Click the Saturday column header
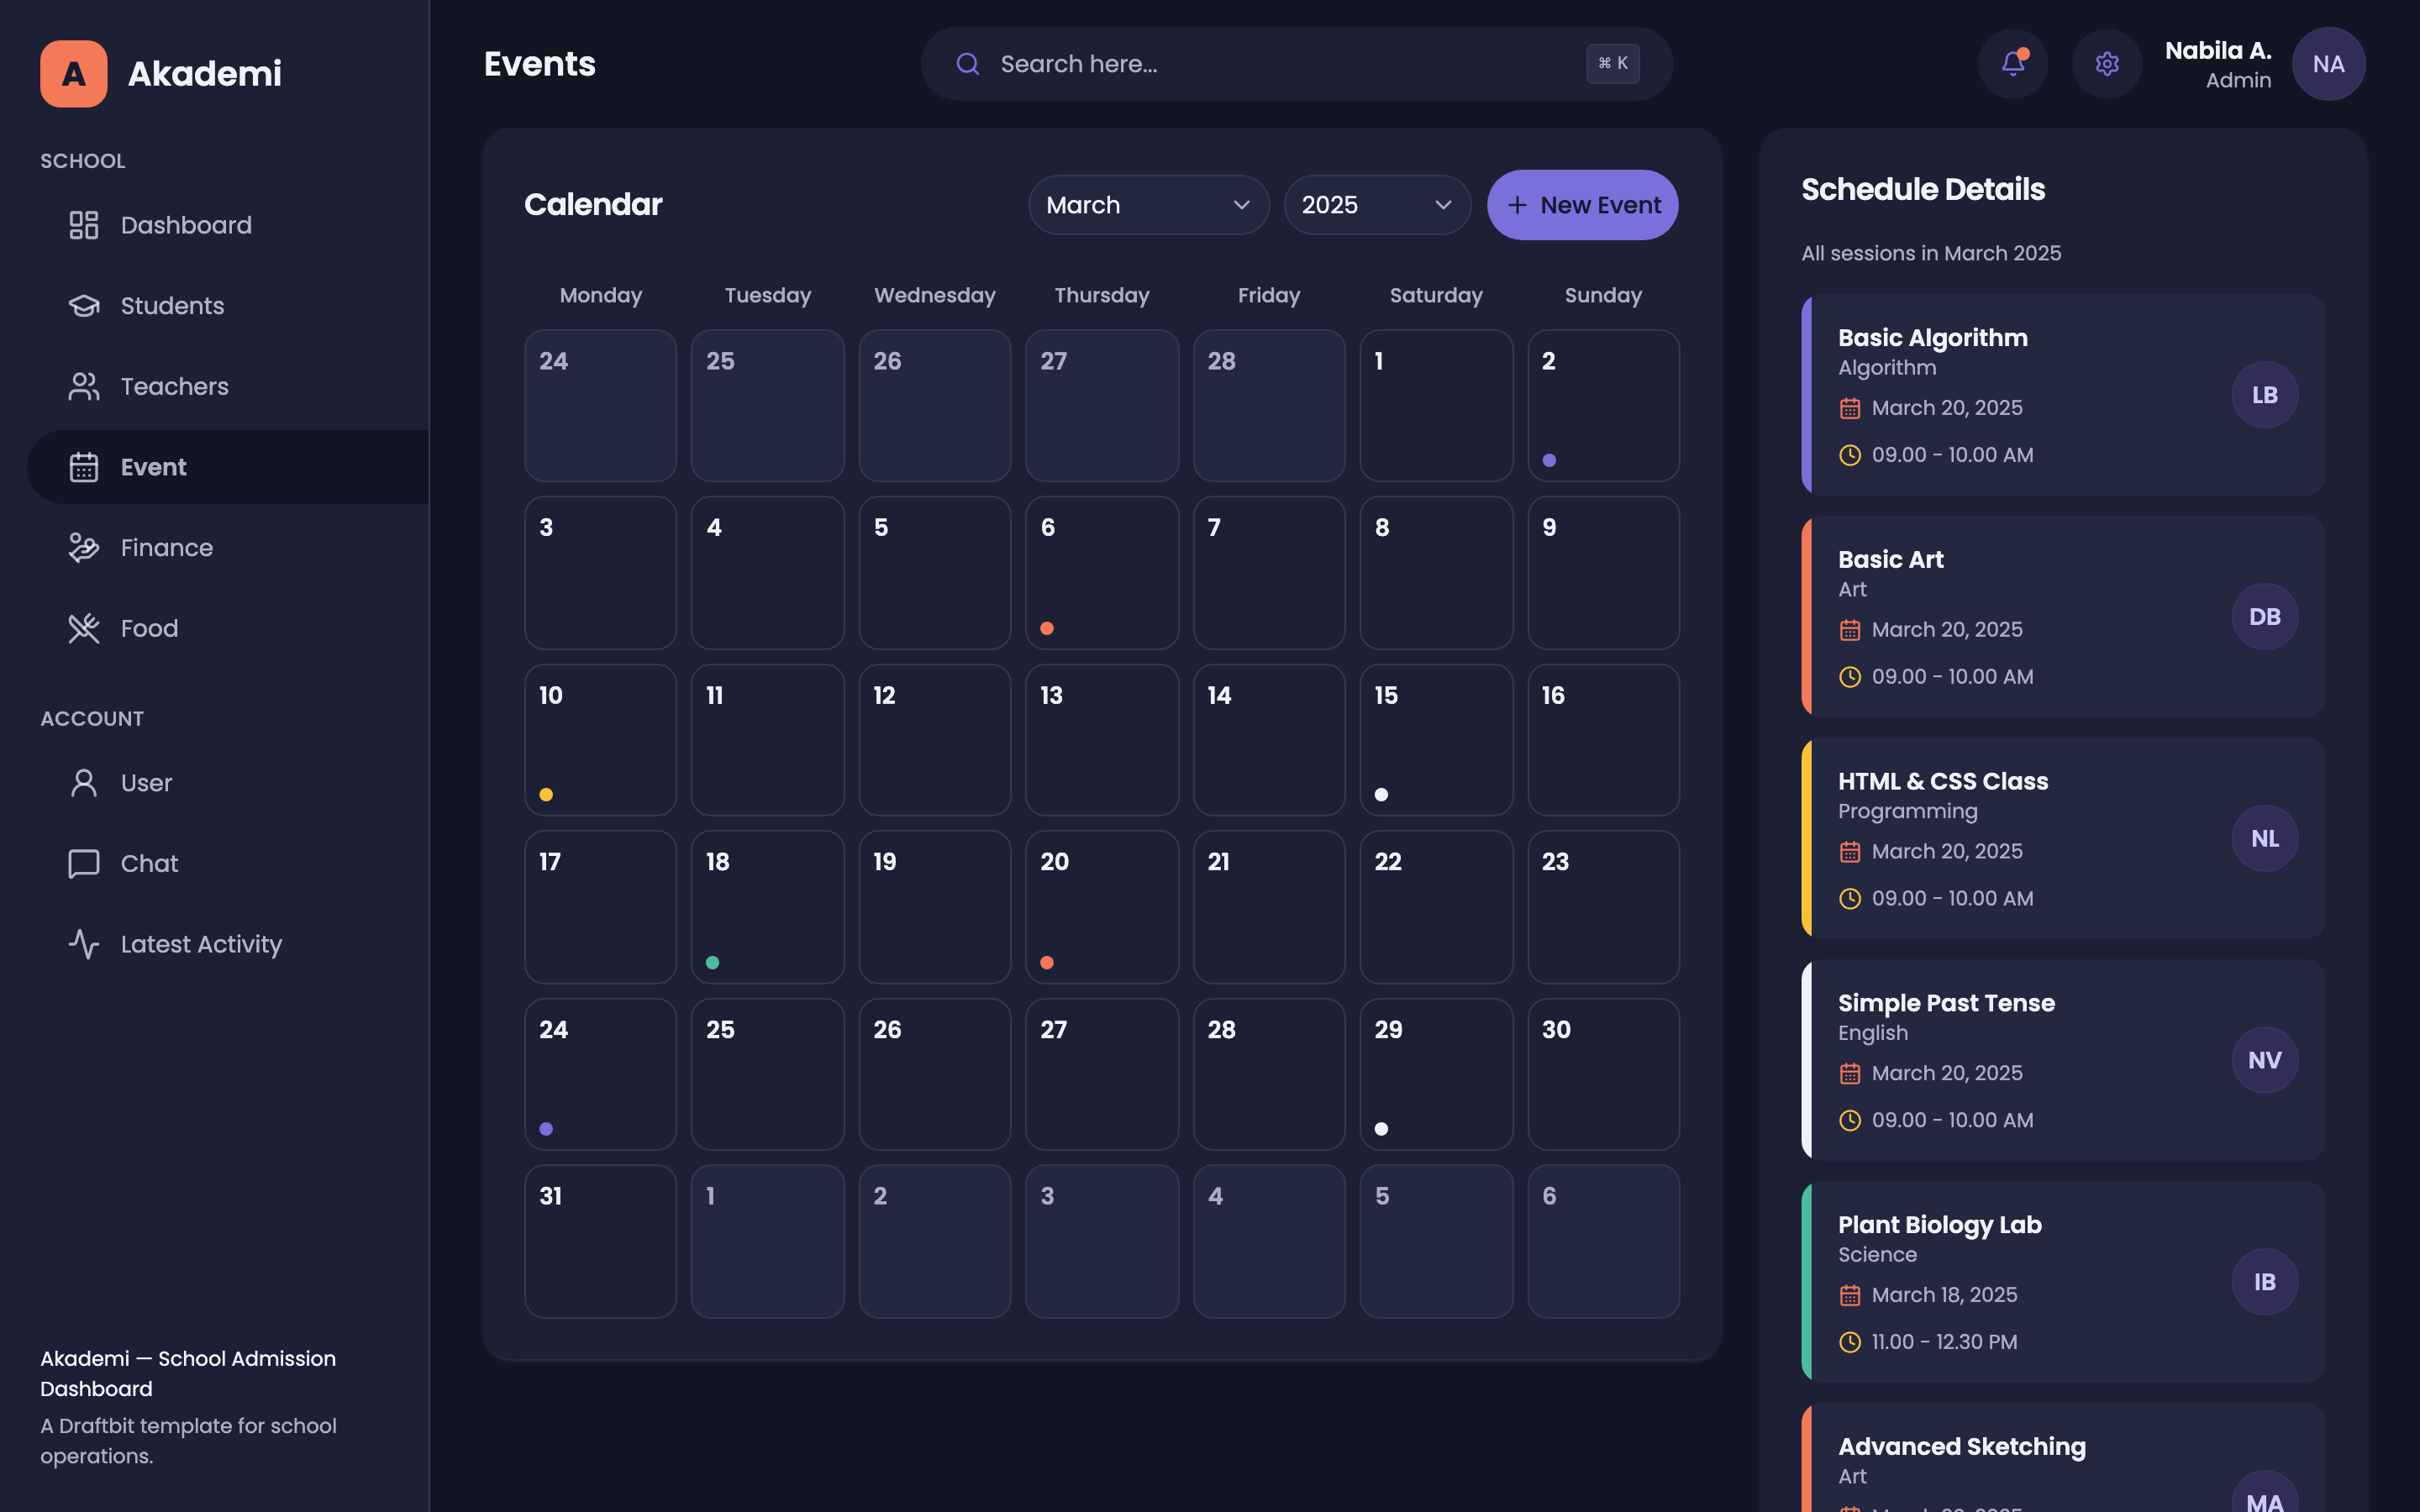Viewport: 2420px width, 1512px height. pos(1436,296)
